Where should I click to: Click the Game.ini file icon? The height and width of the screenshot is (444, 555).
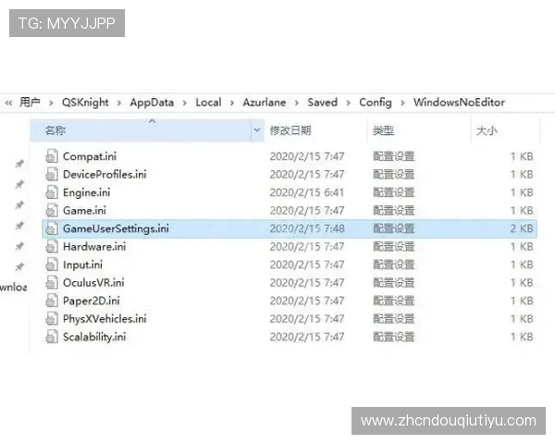point(52,210)
